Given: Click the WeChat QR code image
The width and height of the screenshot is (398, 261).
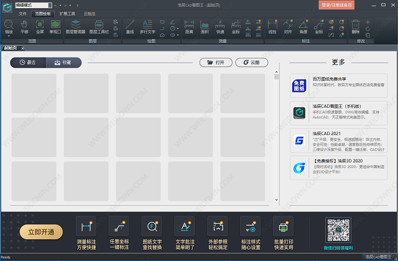Looking at the screenshot, I should tap(338, 230).
